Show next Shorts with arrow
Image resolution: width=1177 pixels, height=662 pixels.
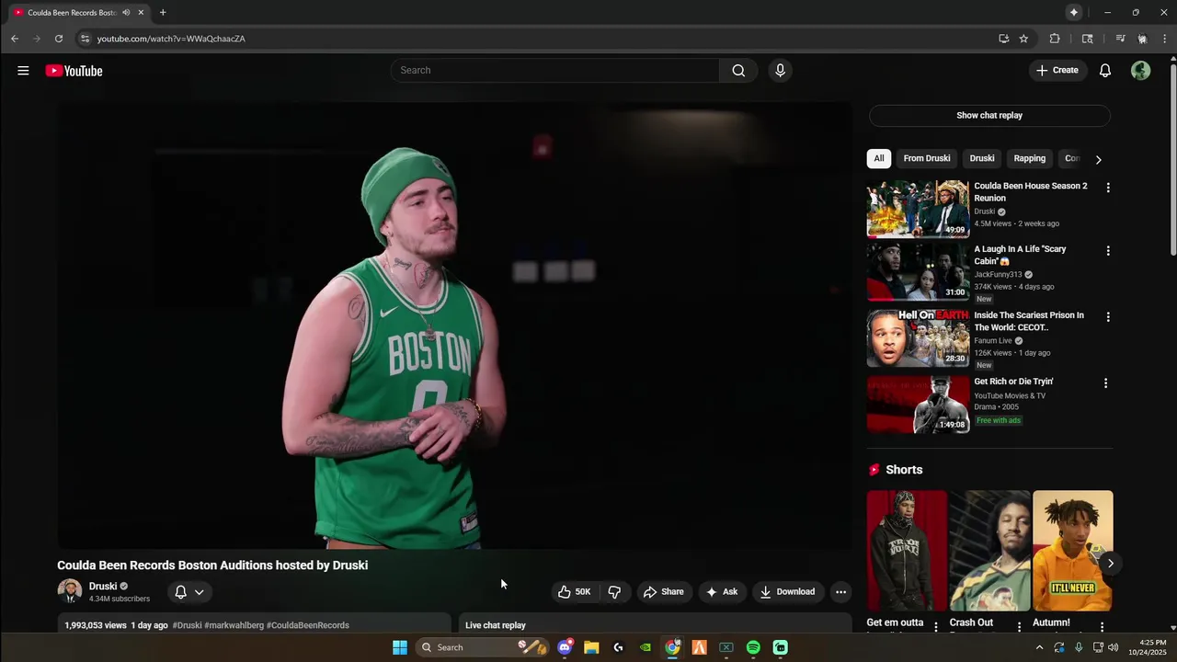coord(1111,564)
